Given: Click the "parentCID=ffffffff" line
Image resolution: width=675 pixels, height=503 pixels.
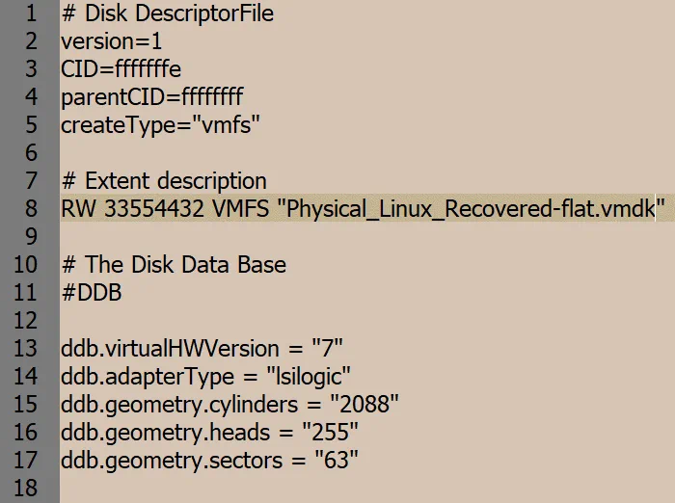Looking at the screenshot, I should click(x=151, y=97).
